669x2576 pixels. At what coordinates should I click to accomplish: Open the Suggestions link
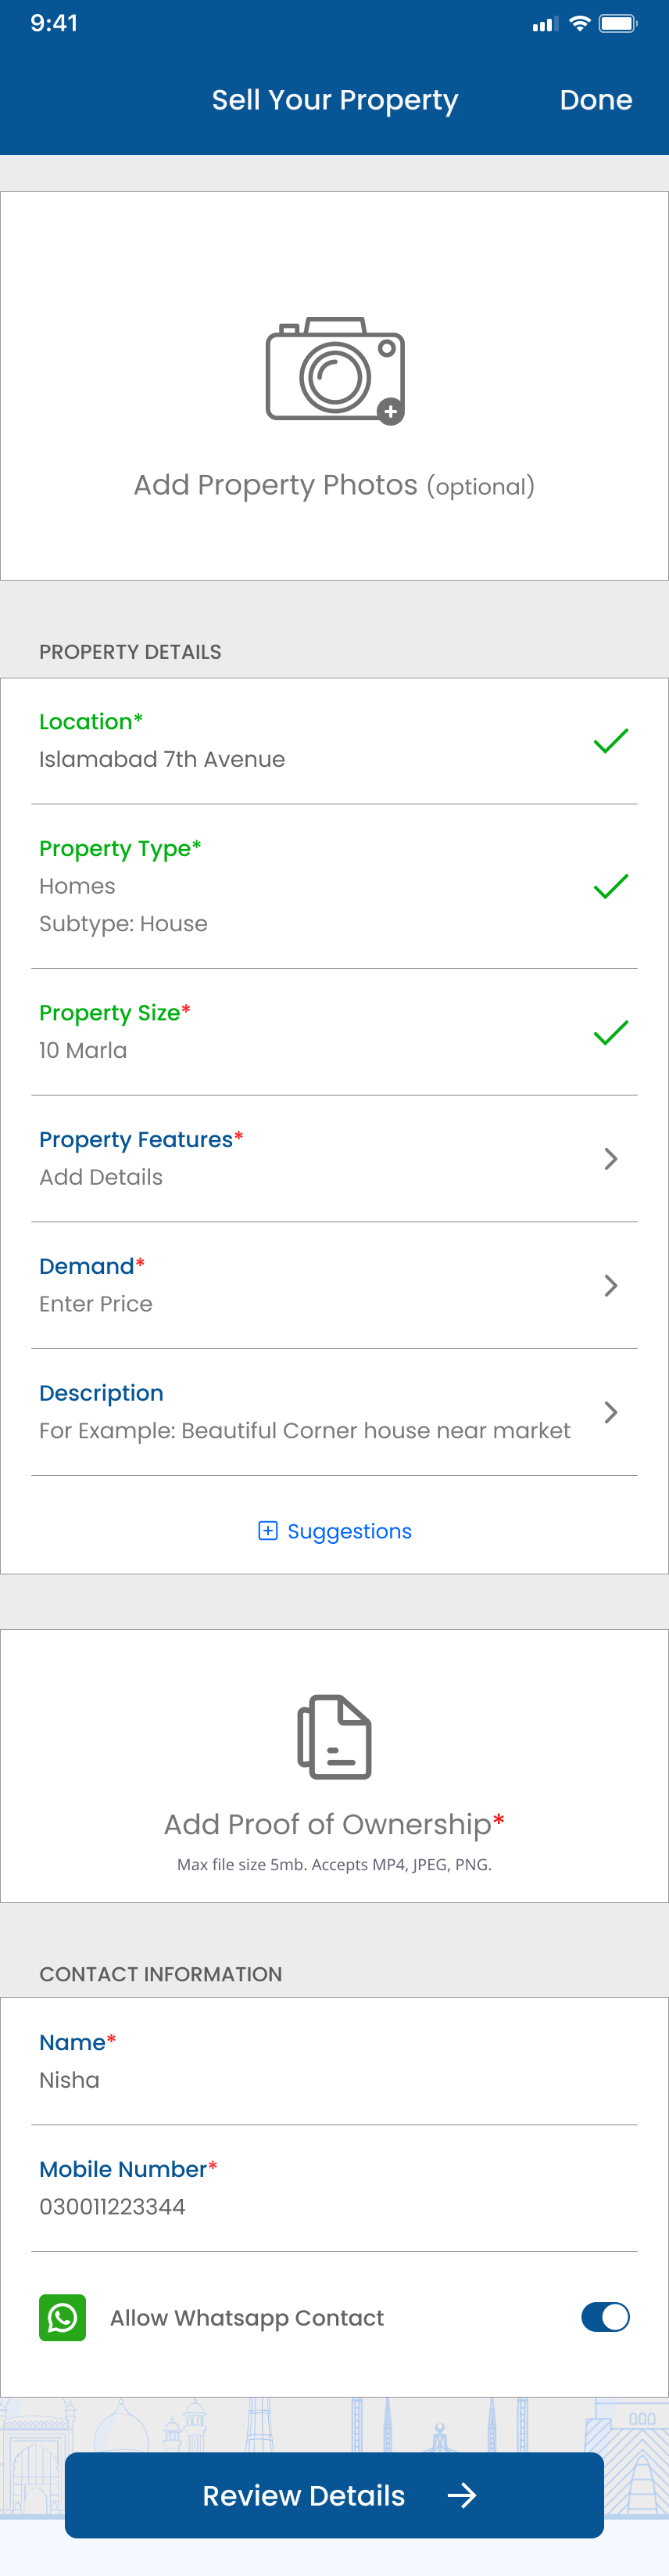349,1531
